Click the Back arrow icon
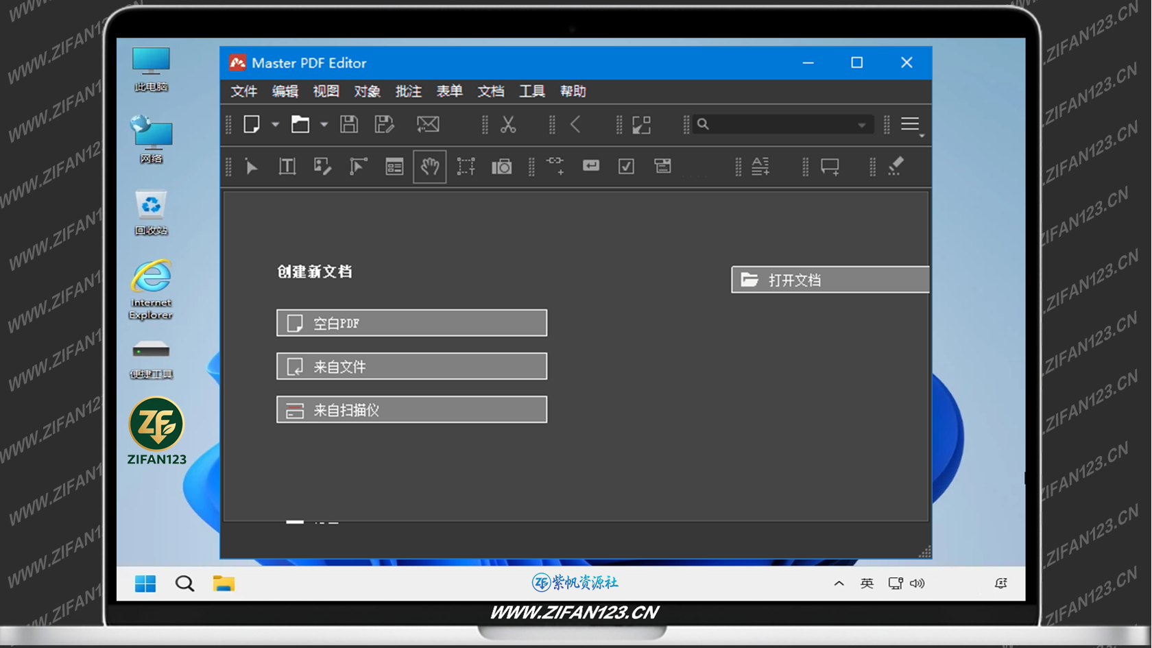1152x648 pixels. [x=576, y=124]
